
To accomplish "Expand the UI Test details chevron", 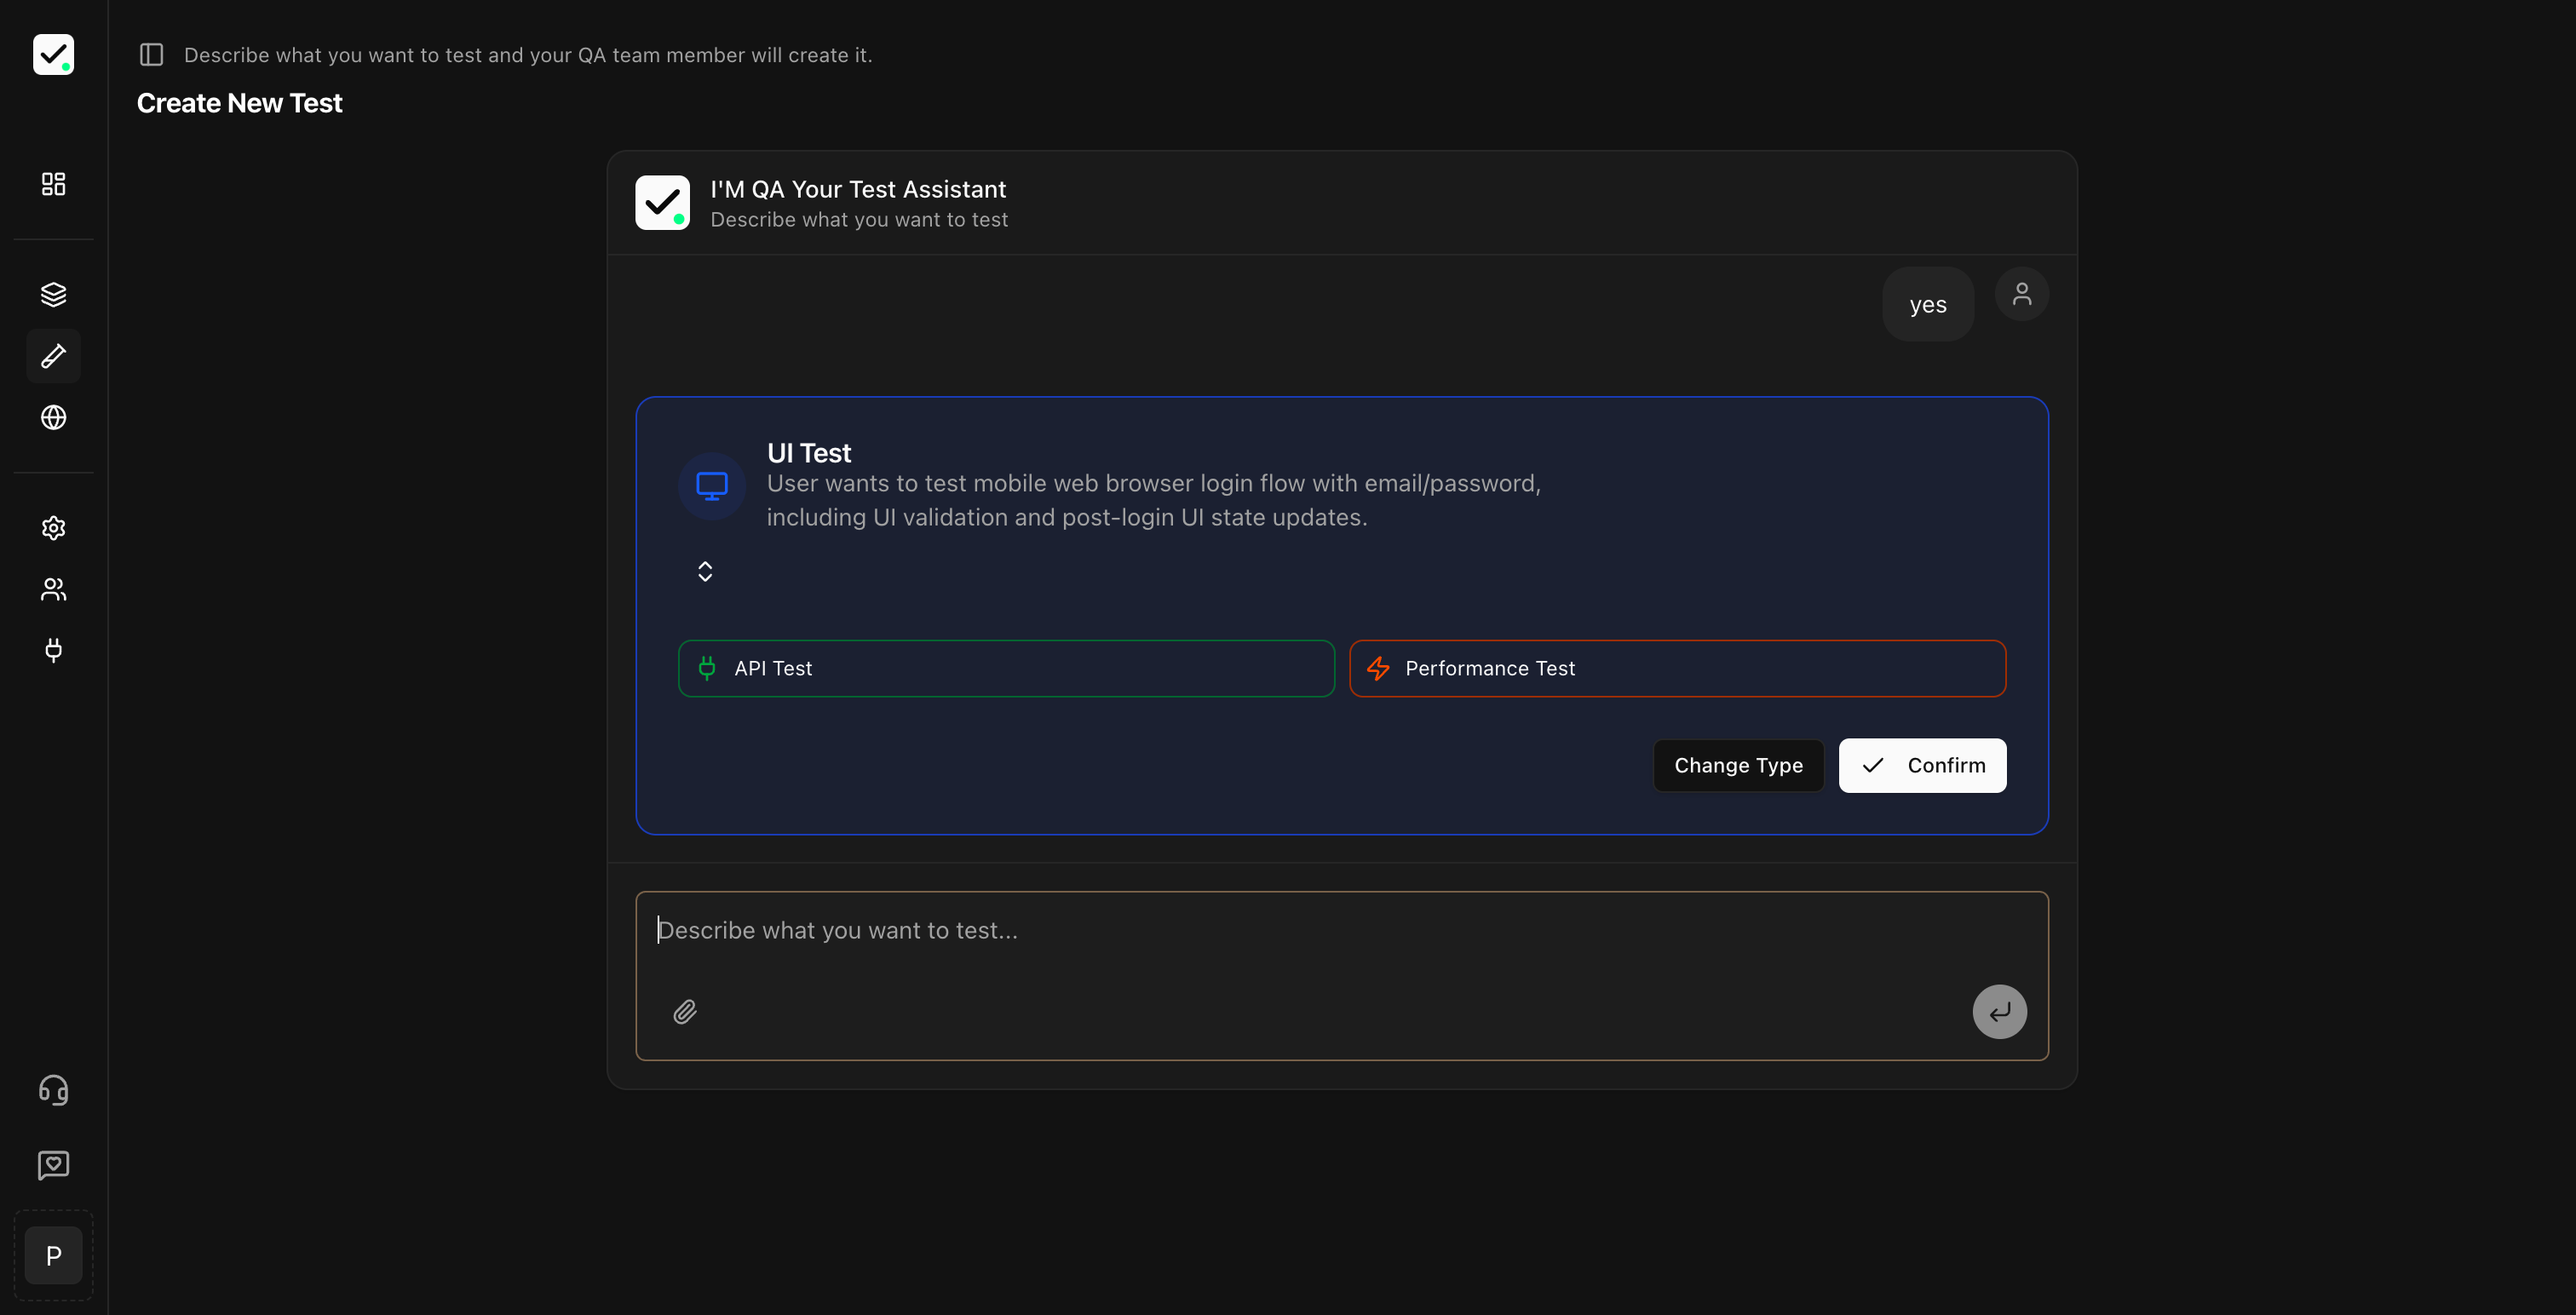I will [x=705, y=571].
